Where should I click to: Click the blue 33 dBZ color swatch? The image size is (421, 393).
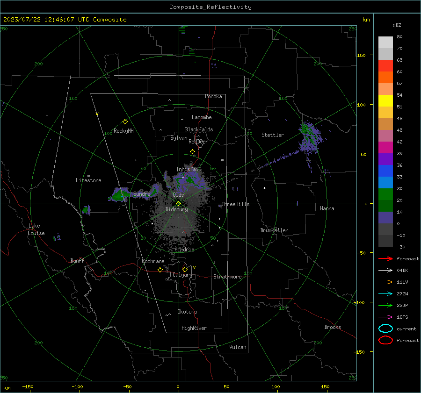[x=385, y=171]
